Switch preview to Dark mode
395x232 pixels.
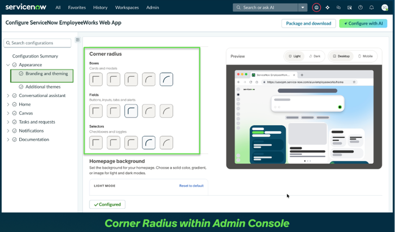315,56
